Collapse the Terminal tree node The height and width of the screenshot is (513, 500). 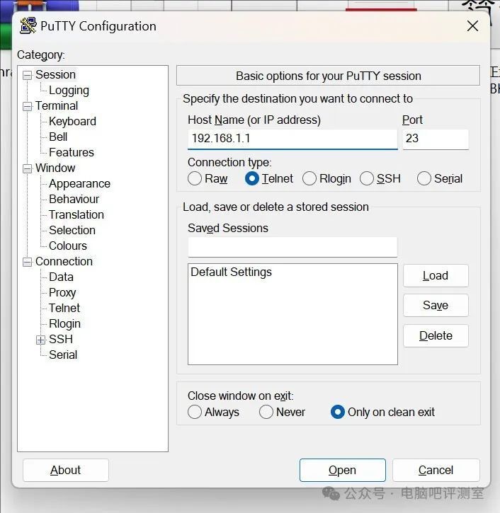coord(28,106)
